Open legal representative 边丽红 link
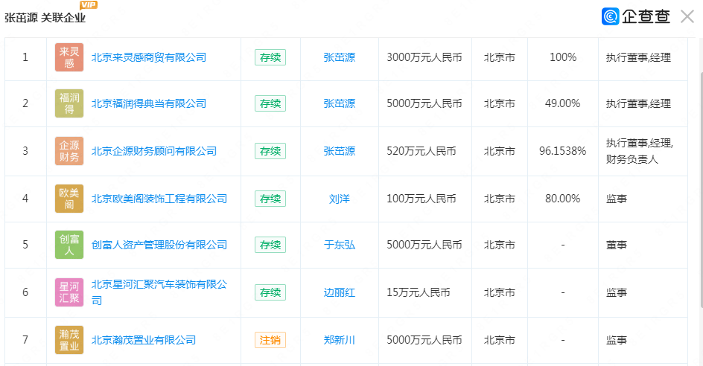The image size is (703, 366). 340,292
